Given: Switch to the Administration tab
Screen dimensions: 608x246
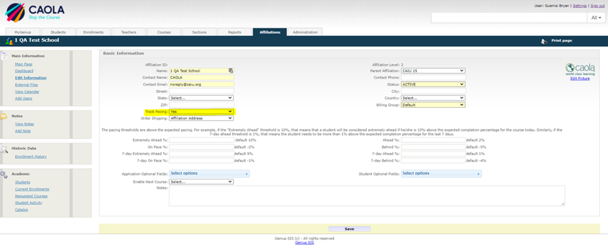Looking at the screenshot, I should click(x=305, y=32).
